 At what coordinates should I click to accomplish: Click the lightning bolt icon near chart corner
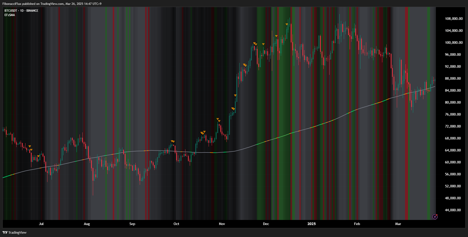tap(435, 217)
